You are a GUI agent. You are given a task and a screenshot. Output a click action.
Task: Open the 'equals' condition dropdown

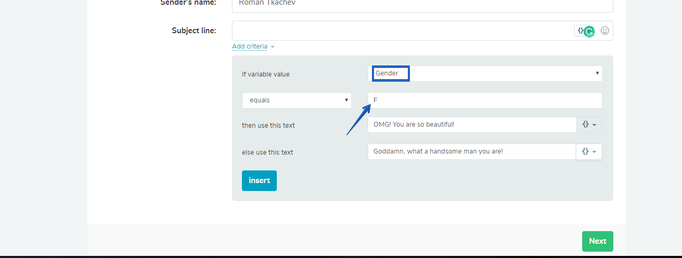297,100
